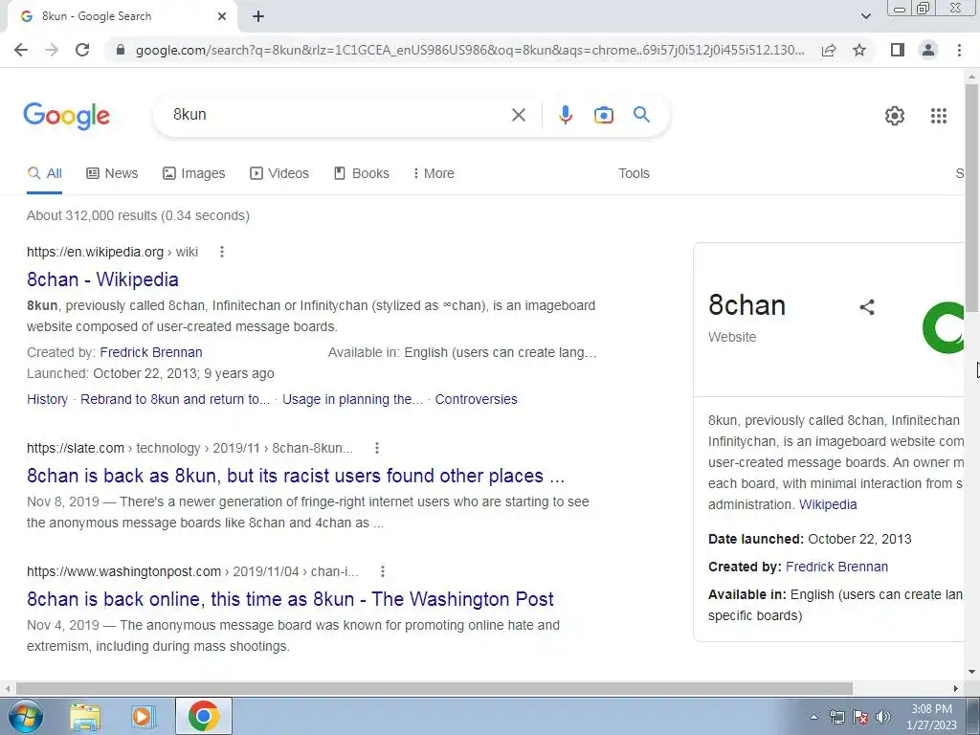Open Wikipedia link in knowledge panel

pyautogui.click(x=828, y=504)
